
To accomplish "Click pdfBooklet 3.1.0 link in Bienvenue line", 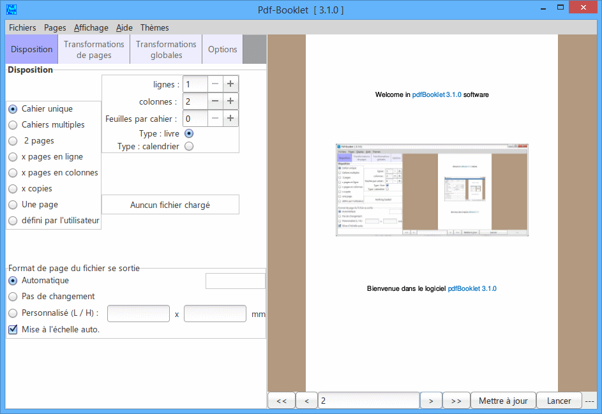I will click(472, 288).
